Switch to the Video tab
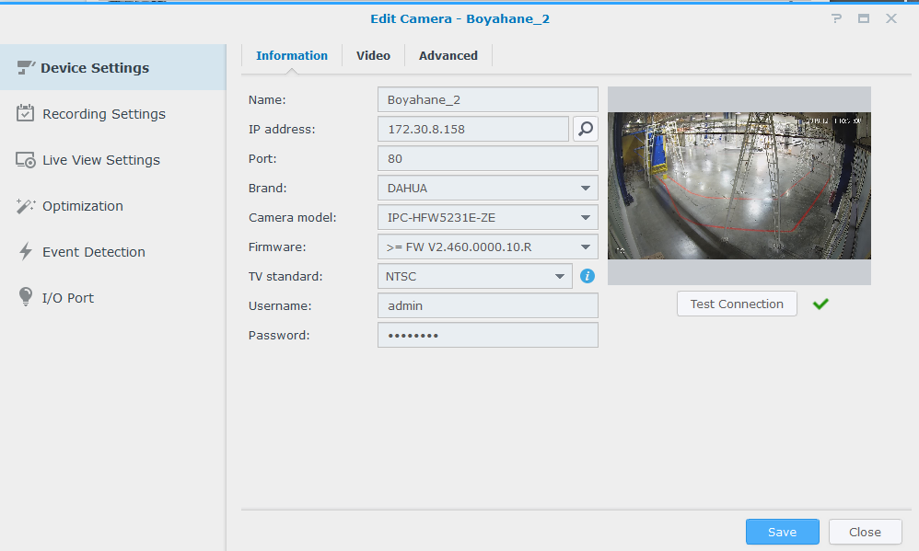This screenshot has width=919, height=551. tap(373, 56)
